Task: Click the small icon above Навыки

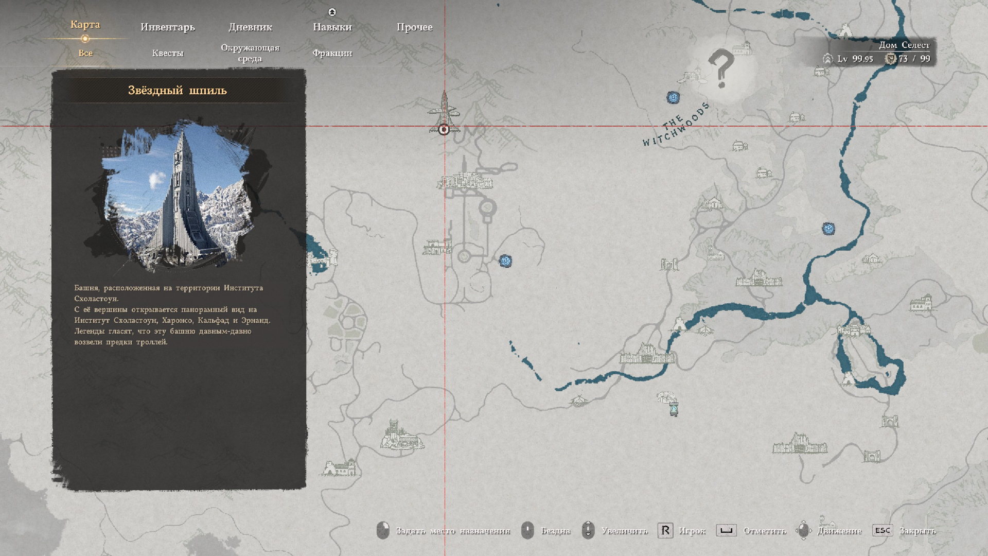Action: click(332, 12)
